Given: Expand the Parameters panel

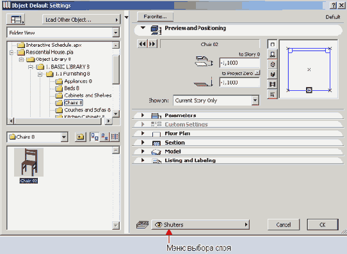Looking at the screenshot, I should pyautogui.click(x=143, y=115).
